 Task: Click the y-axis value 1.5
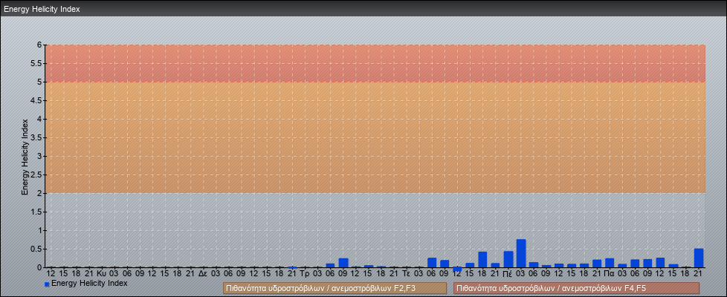click(x=37, y=212)
